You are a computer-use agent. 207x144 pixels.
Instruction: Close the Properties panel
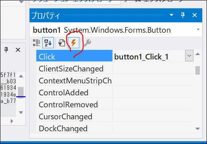click(x=195, y=15)
